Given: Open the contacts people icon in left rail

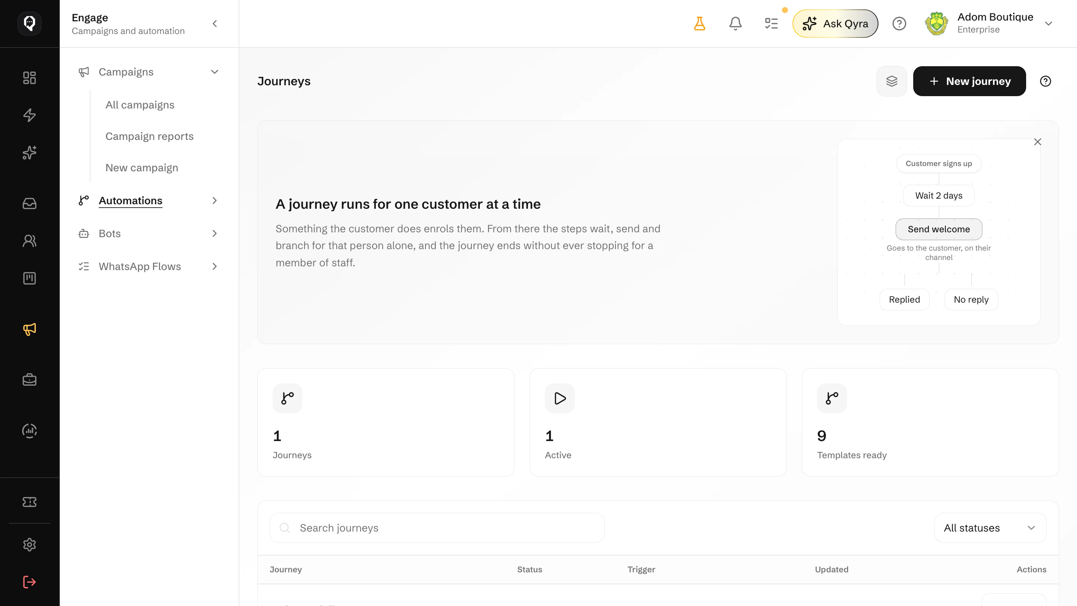Looking at the screenshot, I should coord(29,241).
